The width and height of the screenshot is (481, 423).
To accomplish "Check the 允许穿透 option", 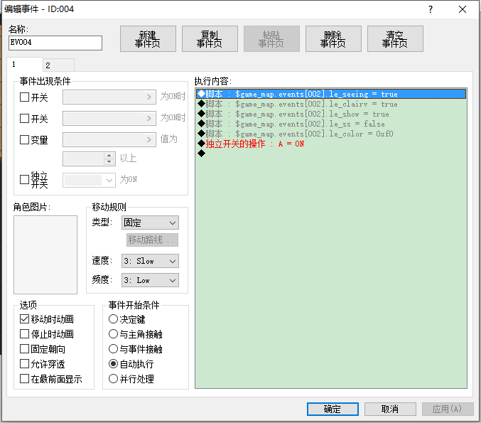I will (24, 364).
